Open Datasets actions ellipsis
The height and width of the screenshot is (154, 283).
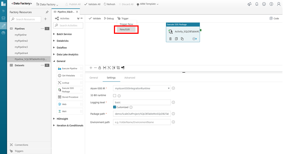point(42,65)
